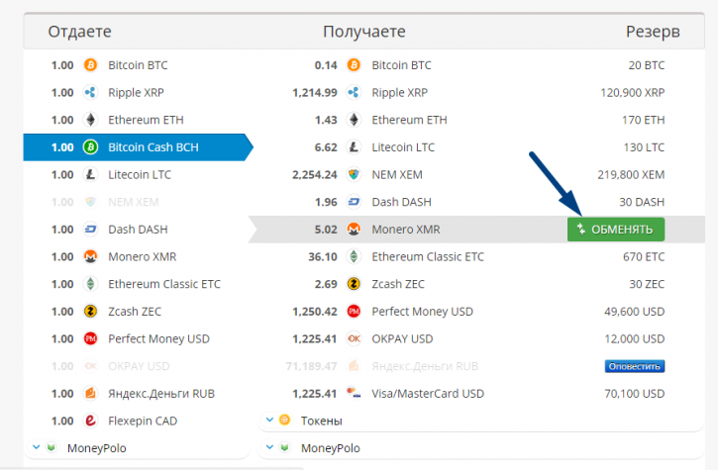Viewport: 718px width, 470px height.
Task: Click the Zcash ZEC icon in Получаете column
Action: coord(354,284)
